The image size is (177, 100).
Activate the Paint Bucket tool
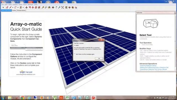49,7
